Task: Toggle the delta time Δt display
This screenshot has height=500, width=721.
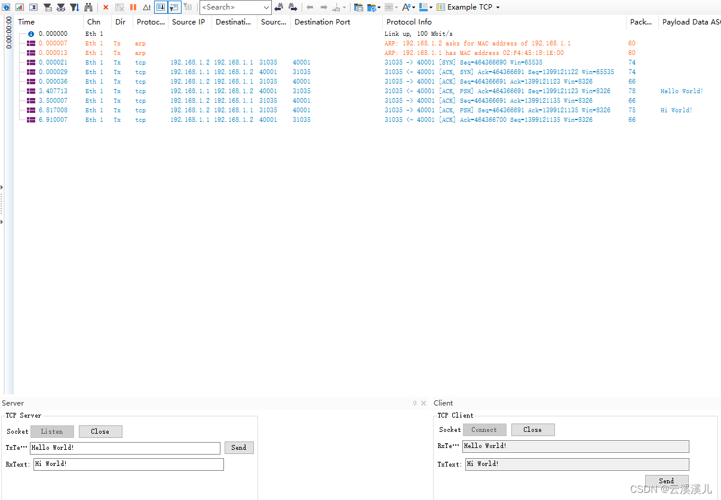Action: click(x=146, y=7)
